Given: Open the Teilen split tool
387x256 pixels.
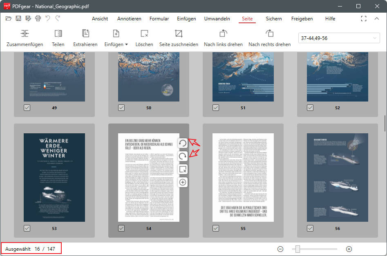Looking at the screenshot, I should [58, 38].
